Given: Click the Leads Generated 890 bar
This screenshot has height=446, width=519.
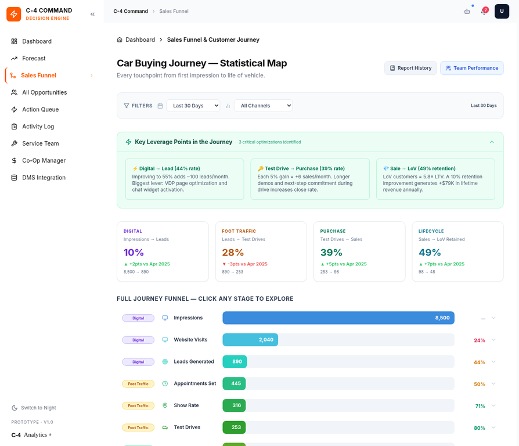Looking at the screenshot, I should tap(235, 362).
